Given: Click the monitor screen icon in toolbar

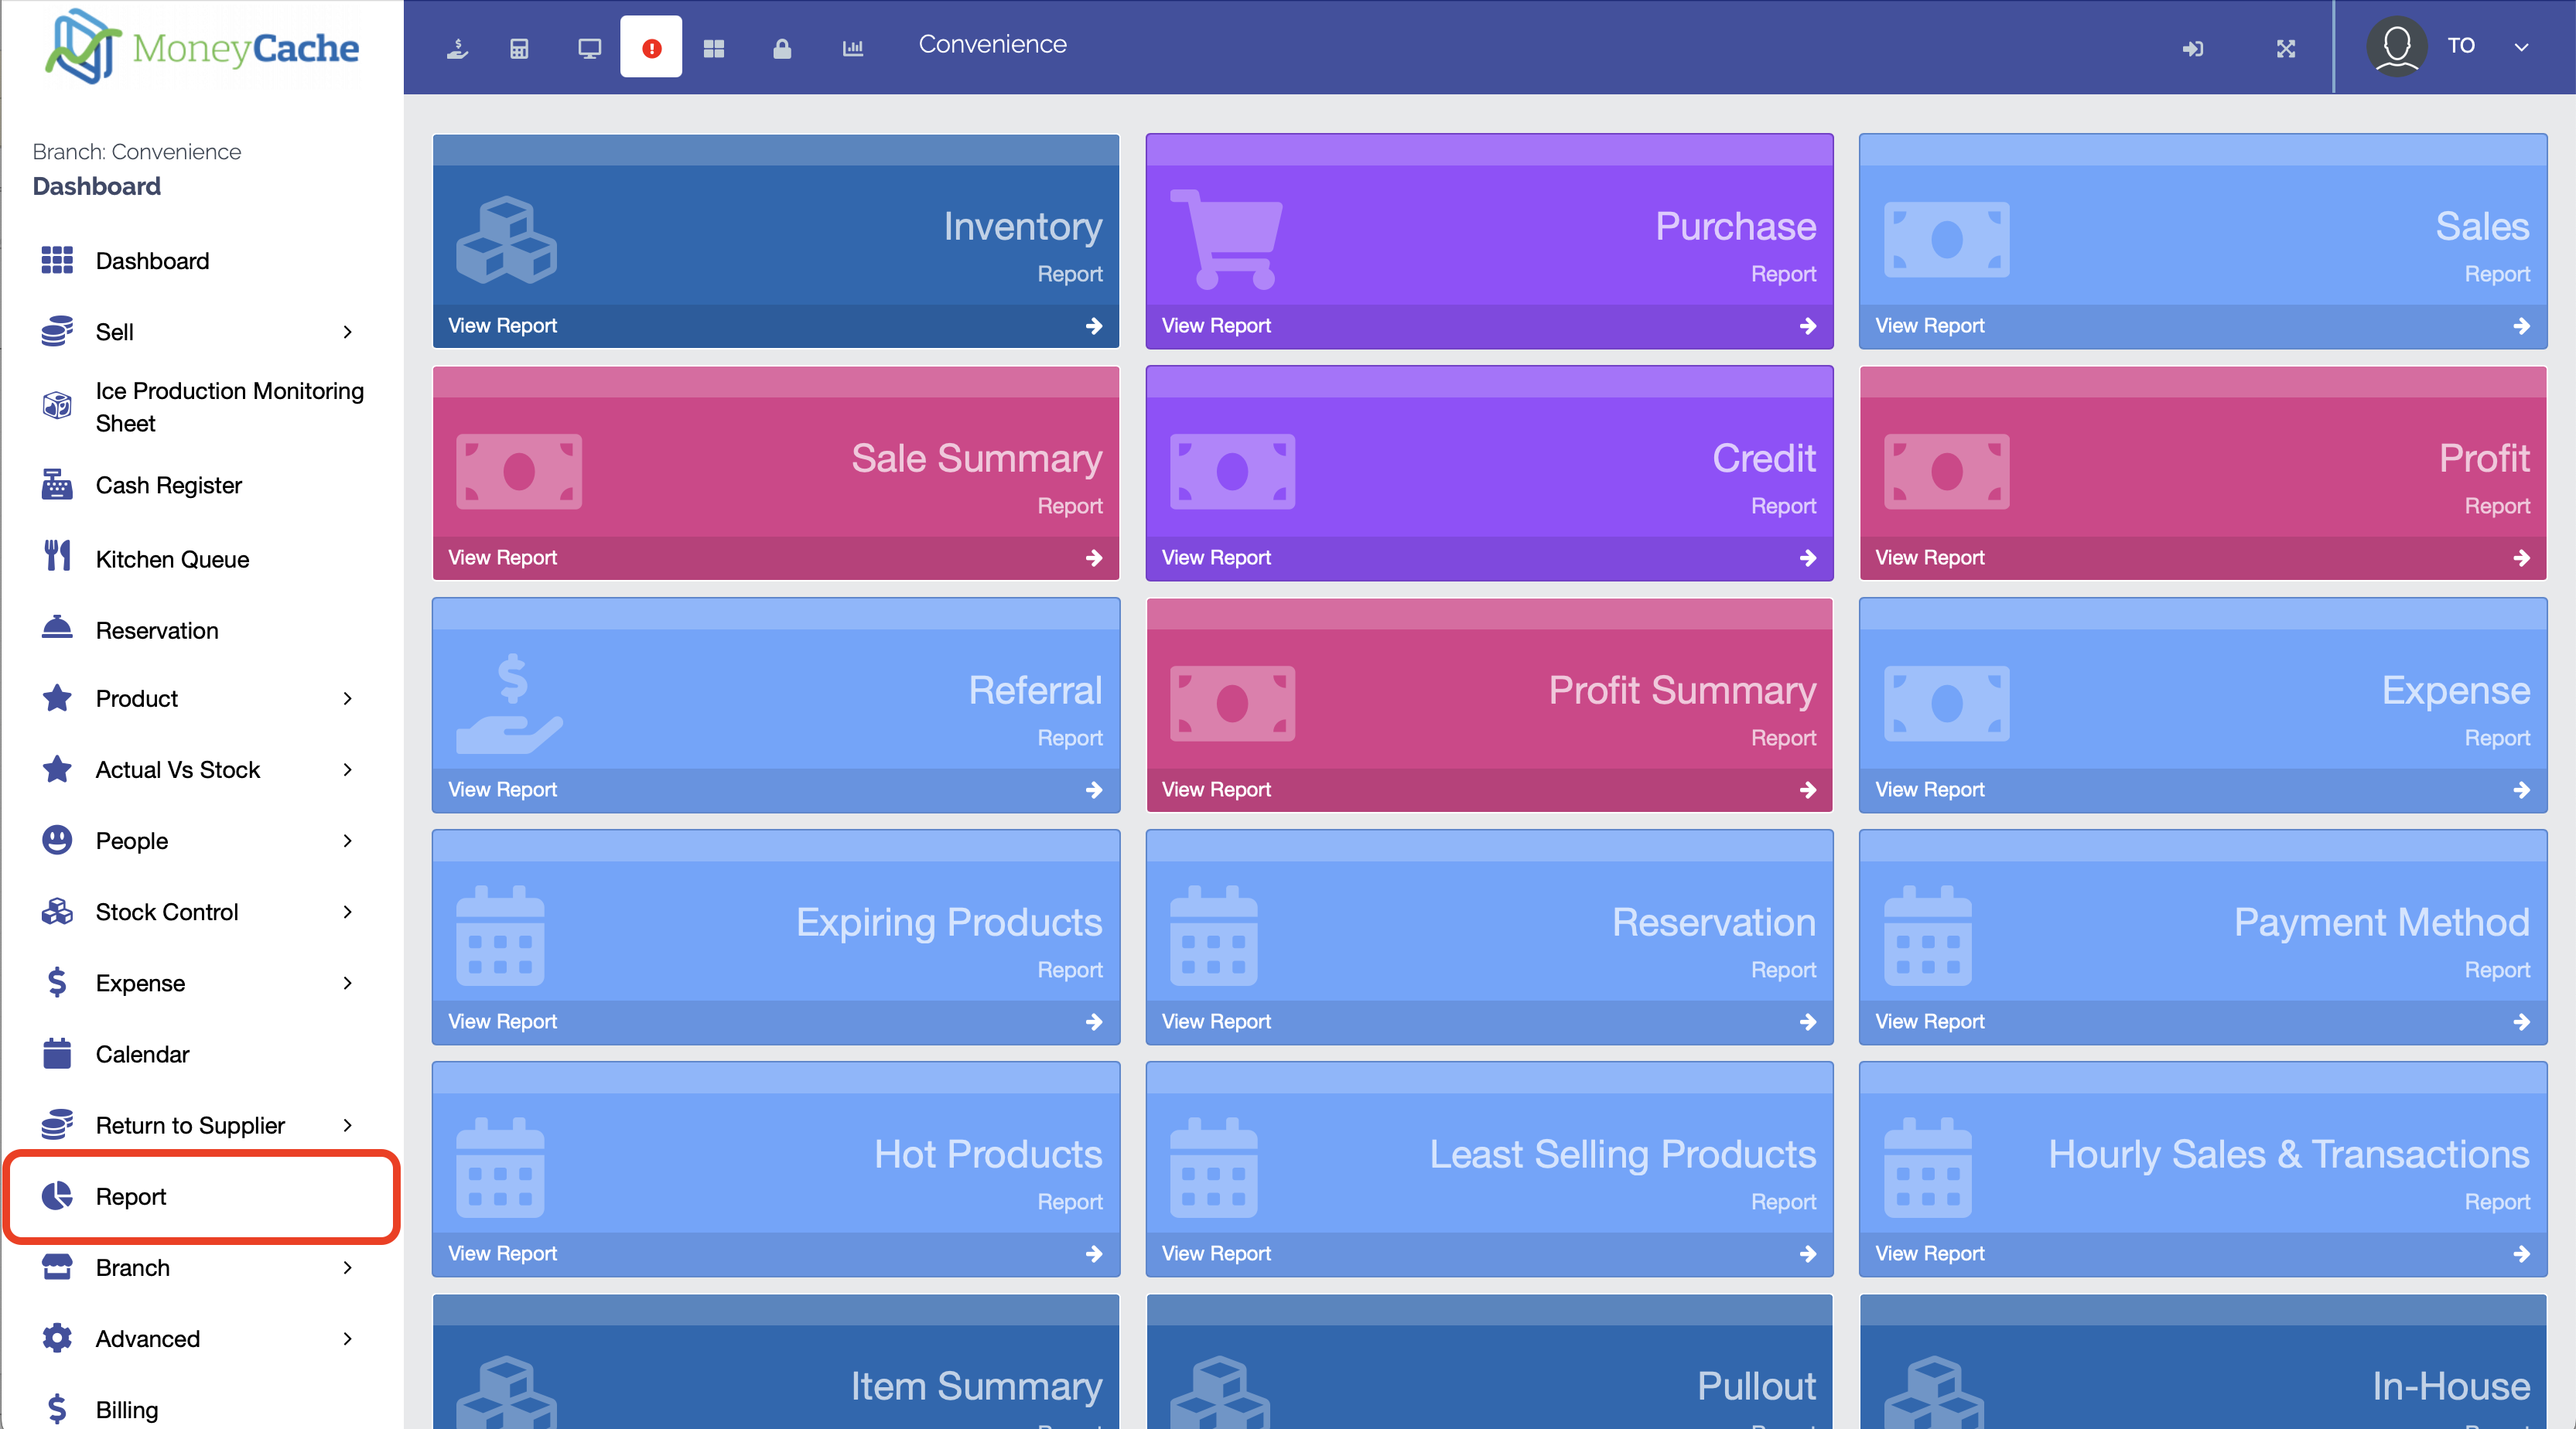Looking at the screenshot, I should (x=590, y=48).
